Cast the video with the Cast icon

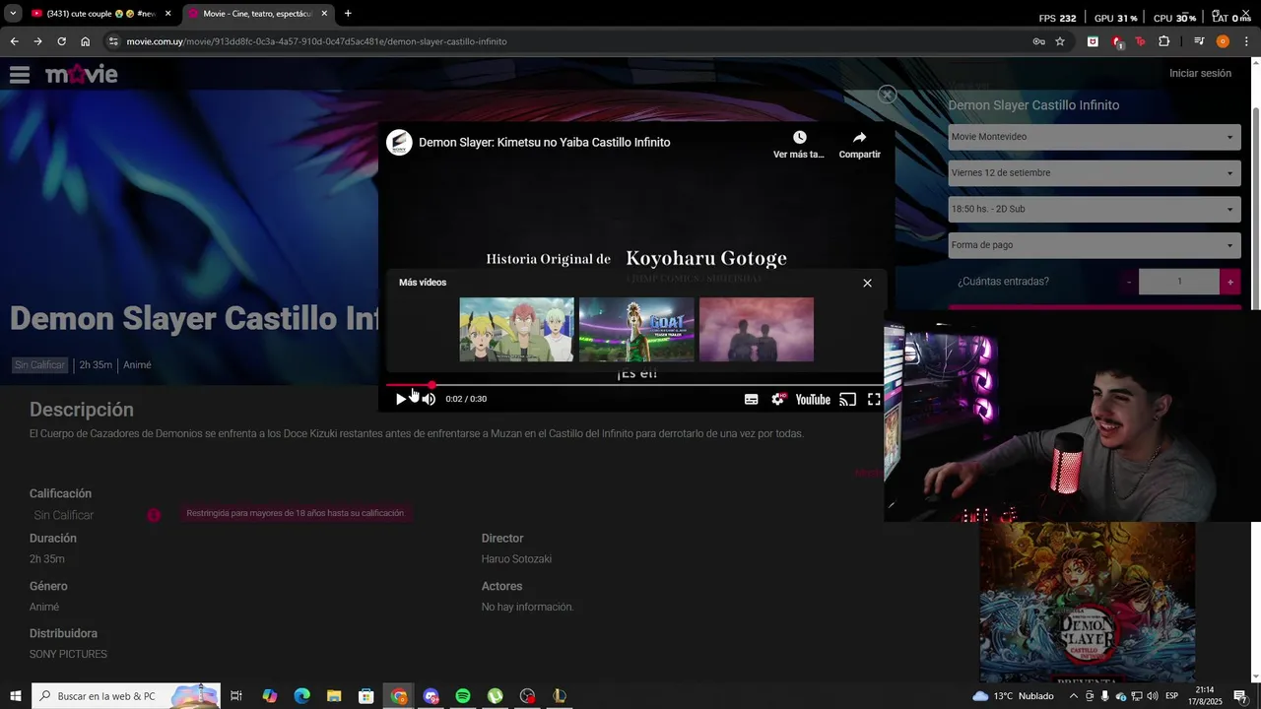tap(847, 399)
